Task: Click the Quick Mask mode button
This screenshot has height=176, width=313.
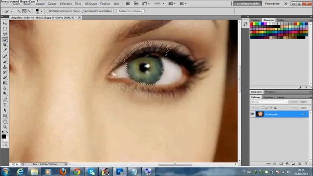Action: coord(5,144)
